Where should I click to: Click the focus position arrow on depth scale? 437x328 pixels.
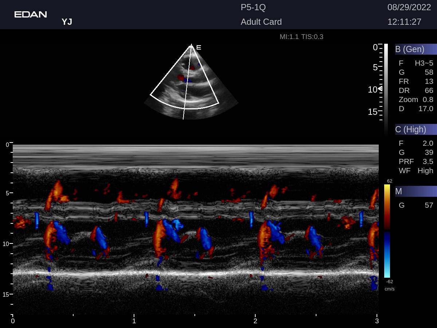click(380, 89)
